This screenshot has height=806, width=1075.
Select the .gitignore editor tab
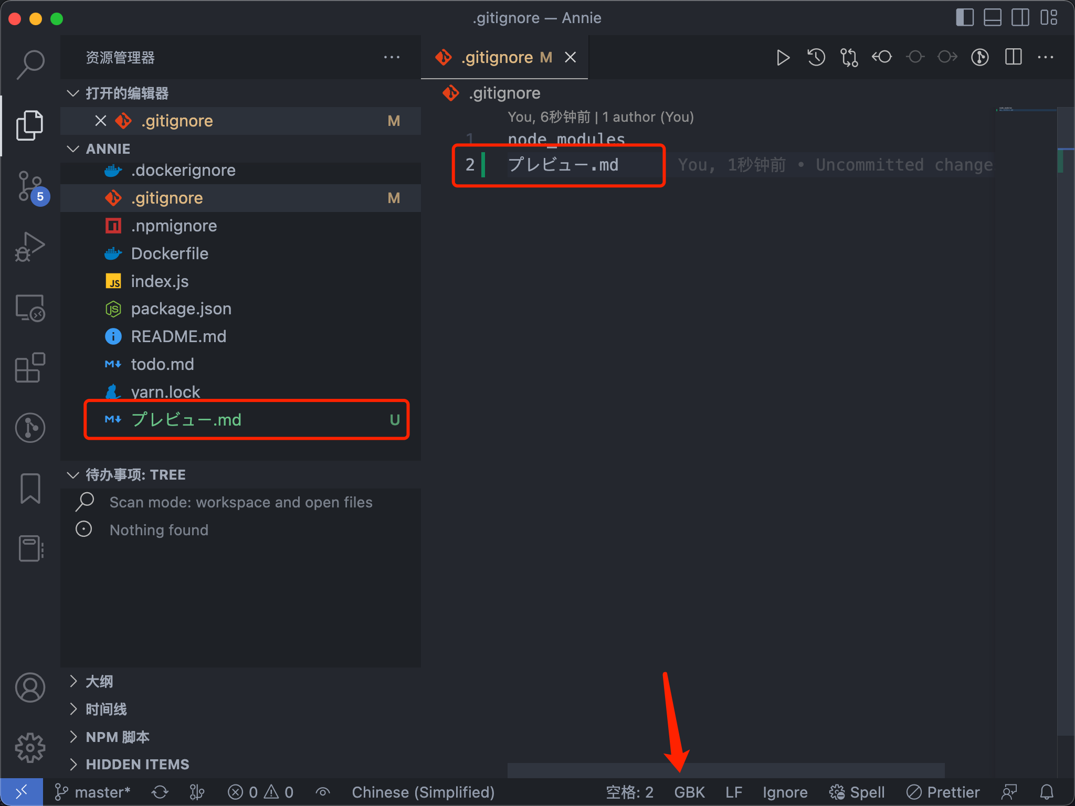tap(497, 57)
